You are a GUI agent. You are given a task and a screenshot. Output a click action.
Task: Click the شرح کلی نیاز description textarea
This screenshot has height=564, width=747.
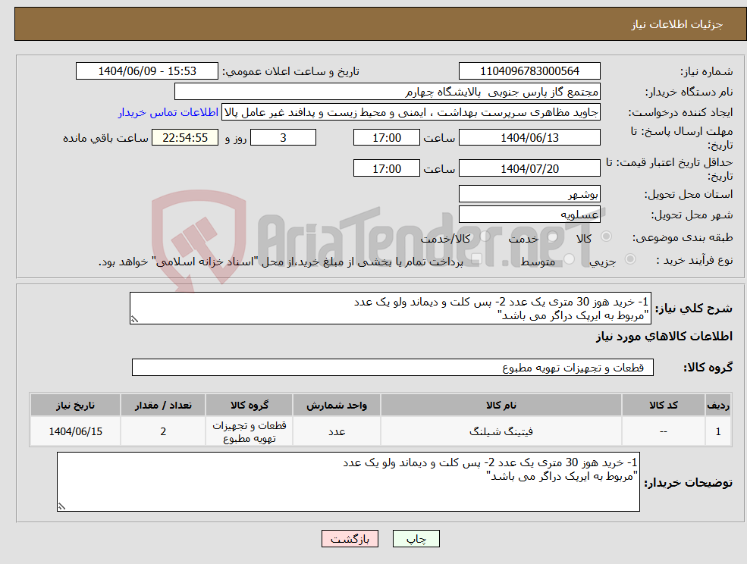(x=390, y=309)
